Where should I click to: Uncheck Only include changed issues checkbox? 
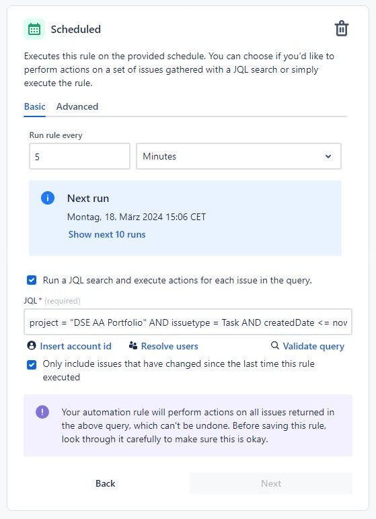point(32,365)
